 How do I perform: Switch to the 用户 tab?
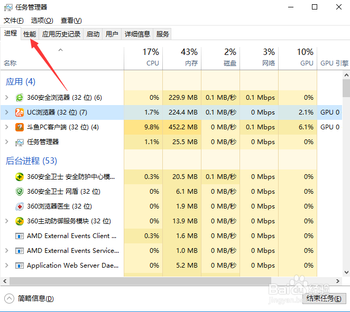coord(112,34)
